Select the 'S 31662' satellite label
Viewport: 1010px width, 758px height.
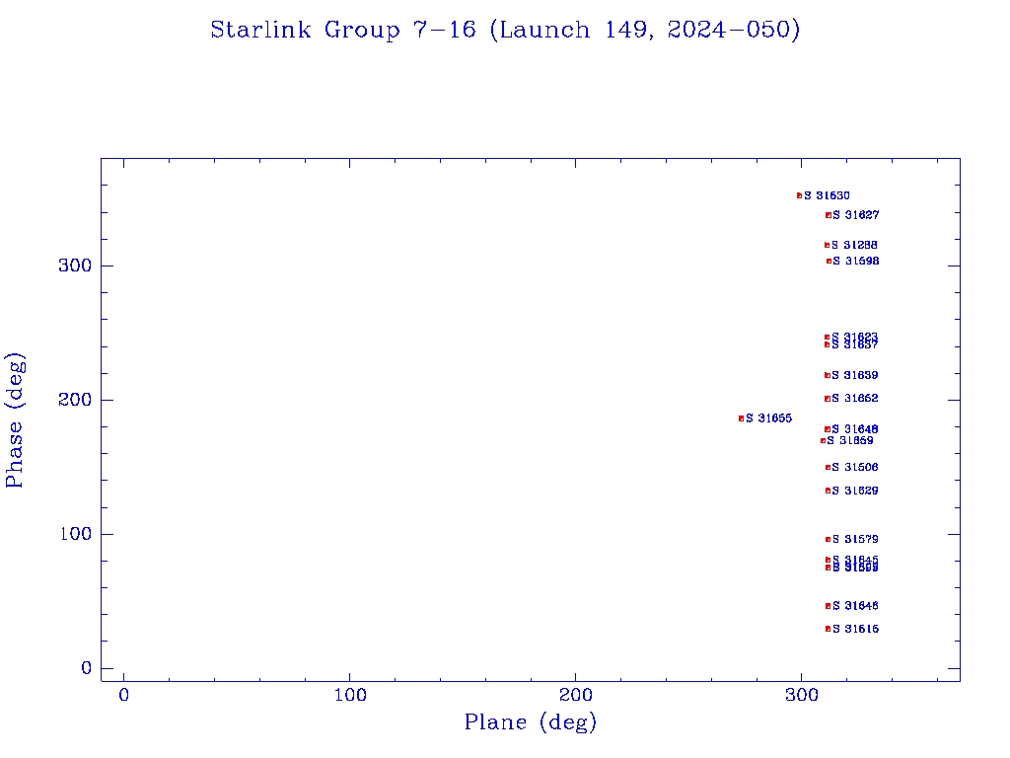pos(855,399)
